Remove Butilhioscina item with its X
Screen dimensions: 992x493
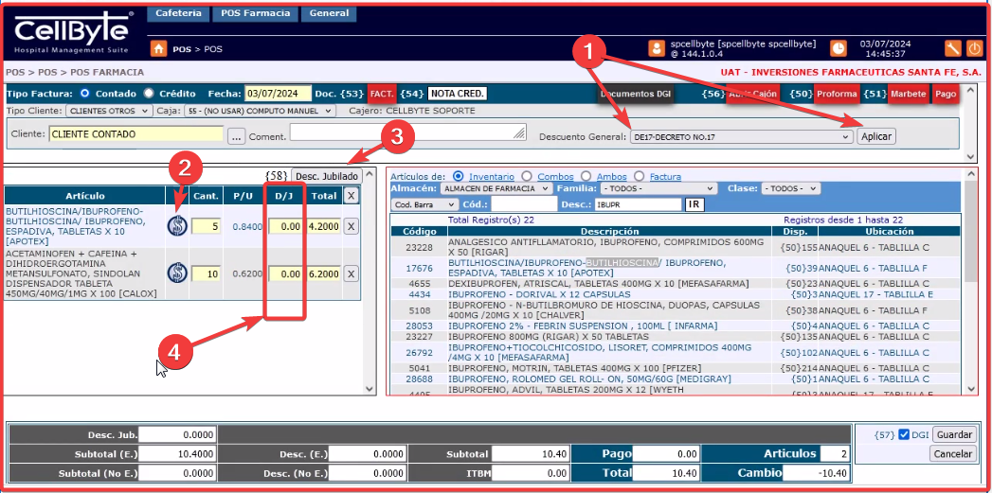352,226
